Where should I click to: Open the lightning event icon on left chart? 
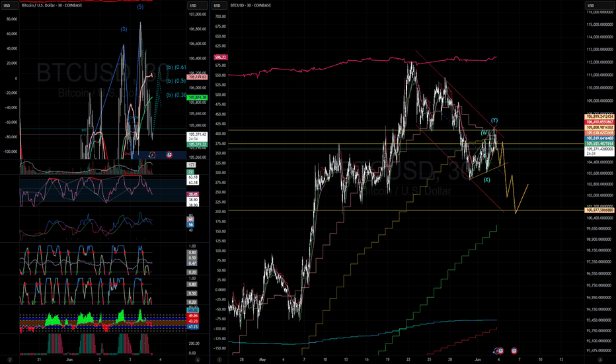click(151, 155)
